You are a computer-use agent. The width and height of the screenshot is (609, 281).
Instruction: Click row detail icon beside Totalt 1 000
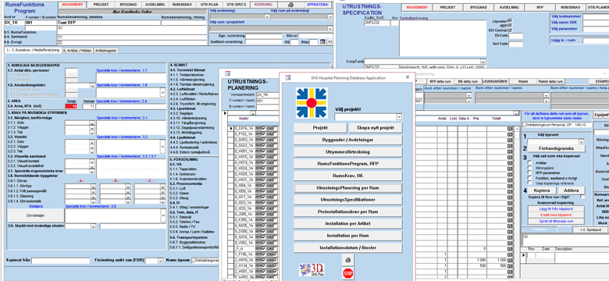[510, 260]
